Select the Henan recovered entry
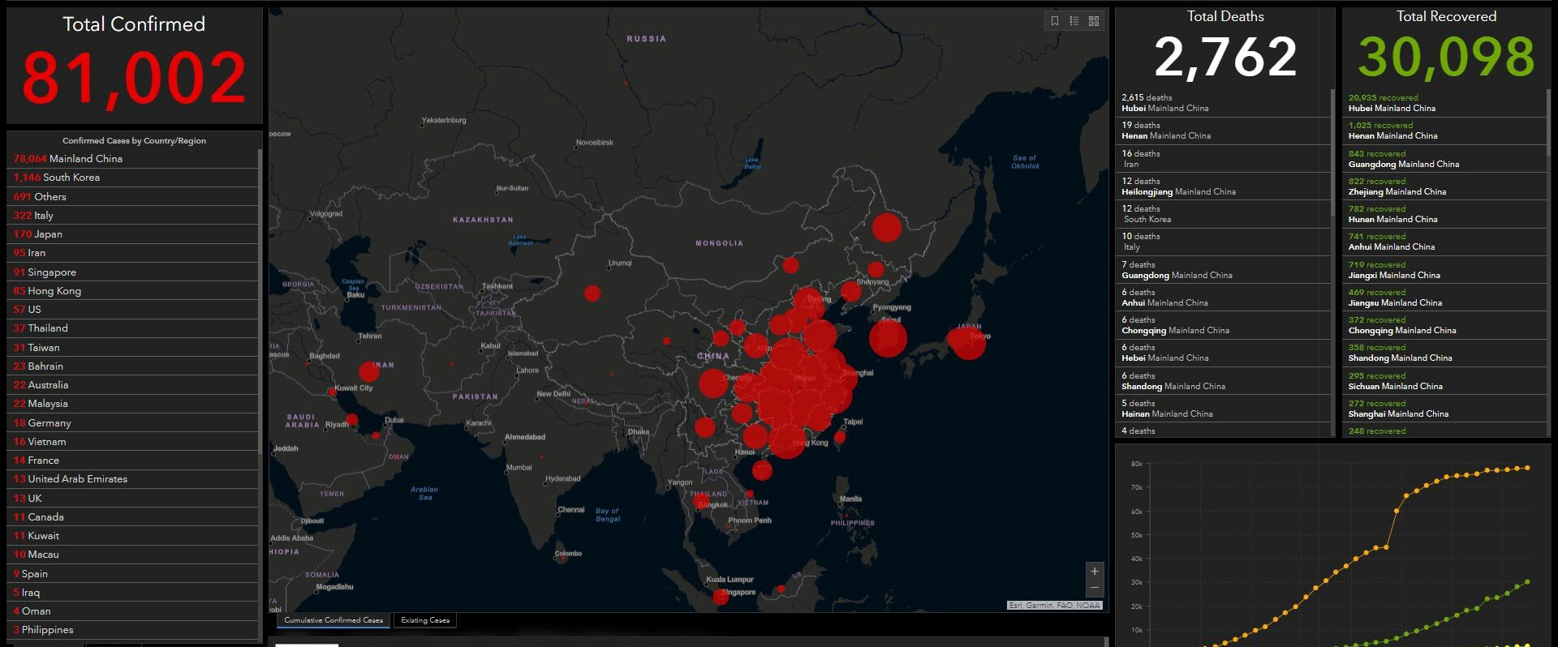The height and width of the screenshot is (647, 1558). 1444,131
